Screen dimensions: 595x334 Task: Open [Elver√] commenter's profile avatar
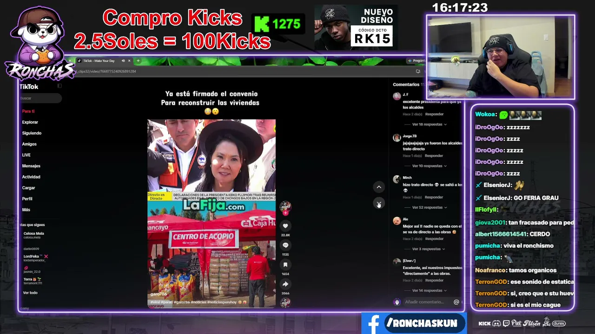coord(397,262)
